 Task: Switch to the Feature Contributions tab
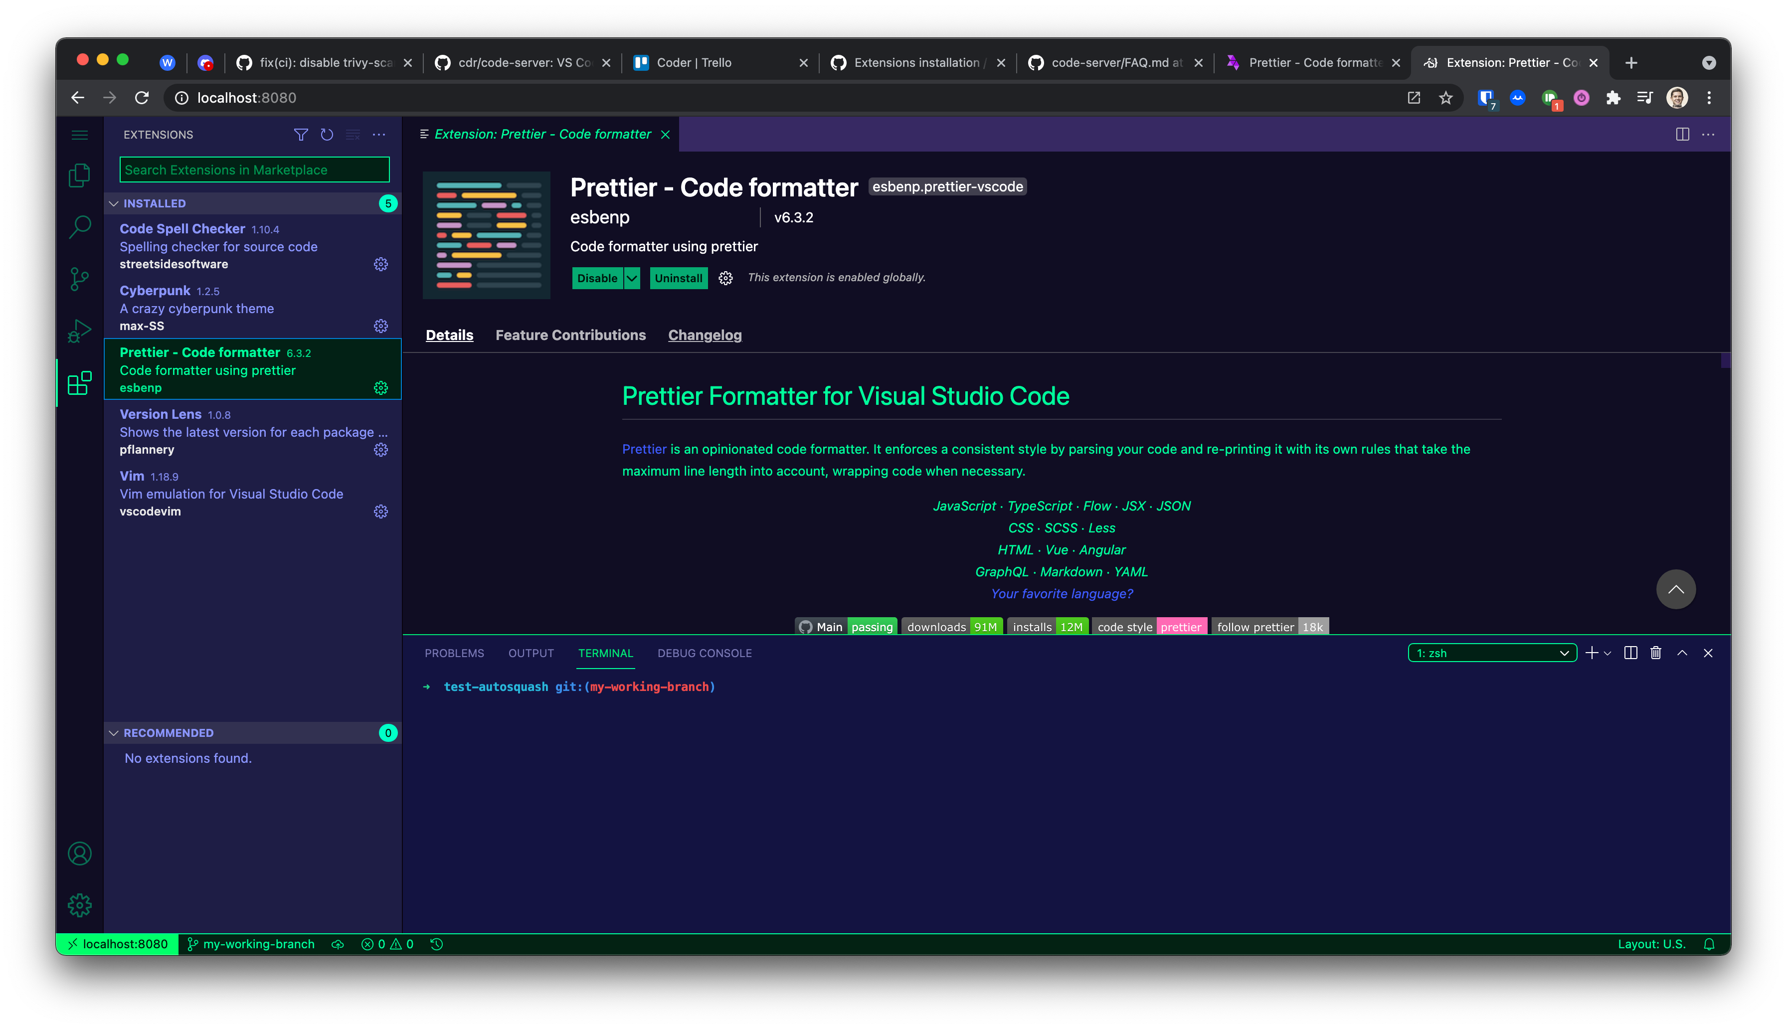[x=570, y=335]
